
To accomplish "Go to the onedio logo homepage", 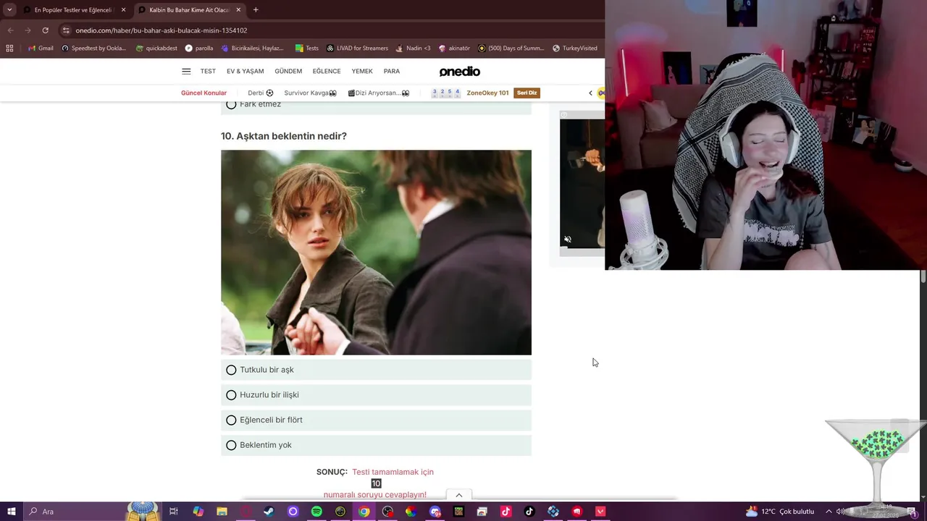I will [x=459, y=71].
